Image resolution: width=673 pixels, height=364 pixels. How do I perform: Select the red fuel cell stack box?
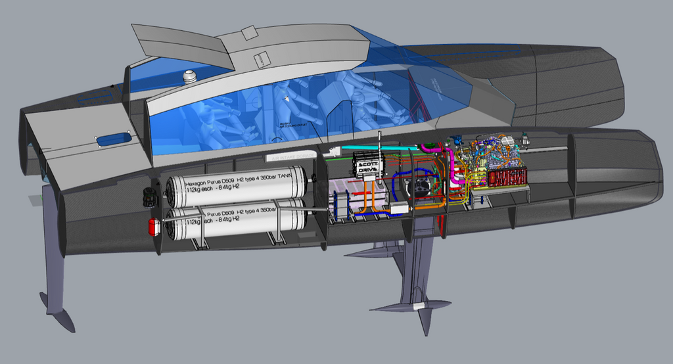pyautogui.click(x=508, y=177)
